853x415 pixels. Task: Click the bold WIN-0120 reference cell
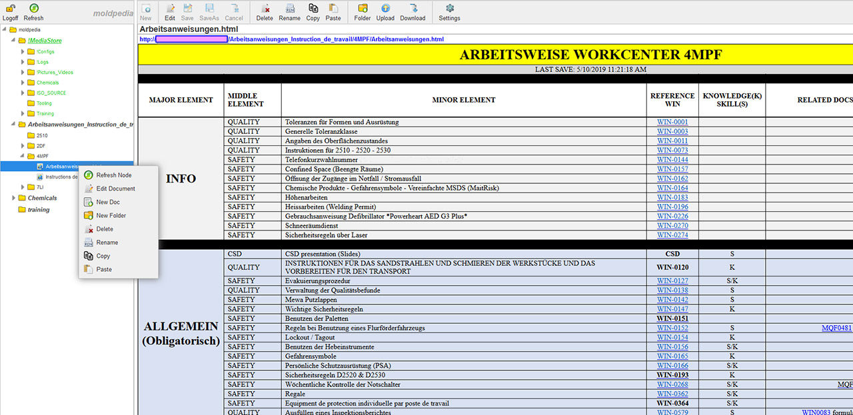click(672, 268)
